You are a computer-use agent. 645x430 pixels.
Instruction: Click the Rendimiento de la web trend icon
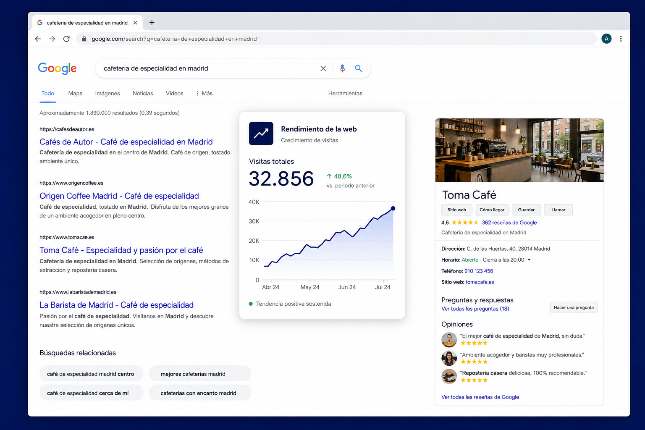click(261, 134)
